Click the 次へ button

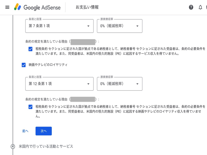tap(43, 131)
